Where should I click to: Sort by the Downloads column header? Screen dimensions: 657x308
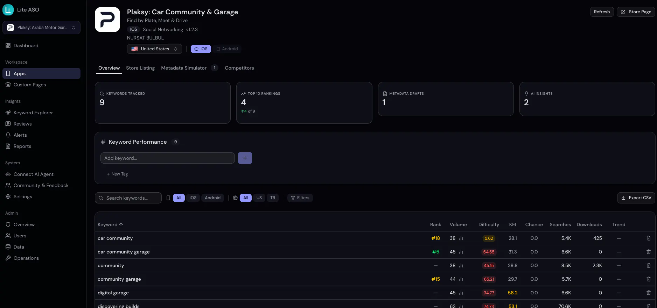tap(589, 224)
